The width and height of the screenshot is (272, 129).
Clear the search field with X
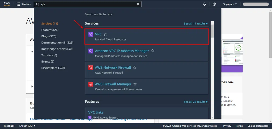138,4
